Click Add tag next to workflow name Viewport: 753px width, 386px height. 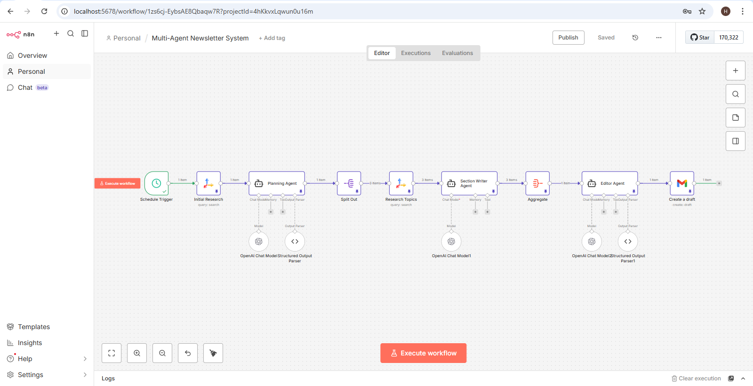point(272,38)
